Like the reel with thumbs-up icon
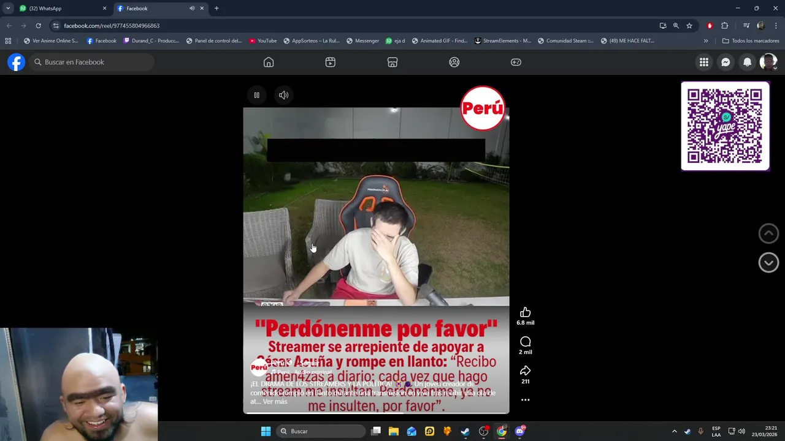The height and width of the screenshot is (441, 785). tap(525, 312)
